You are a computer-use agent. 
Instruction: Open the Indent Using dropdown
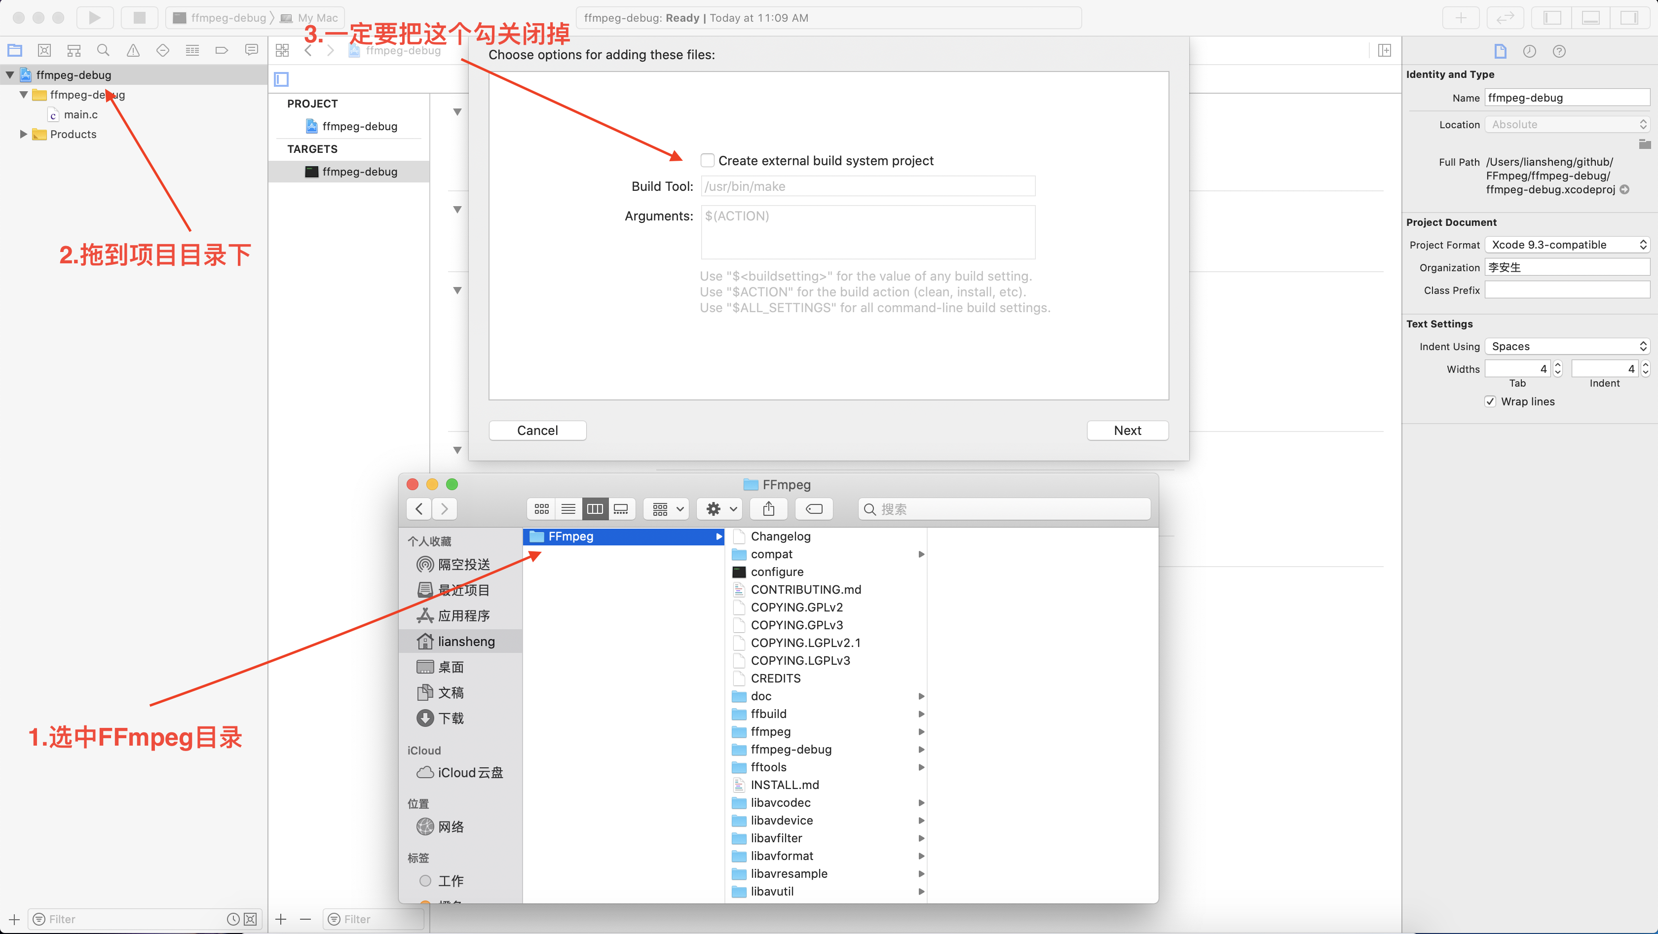pyautogui.click(x=1567, y=346)
